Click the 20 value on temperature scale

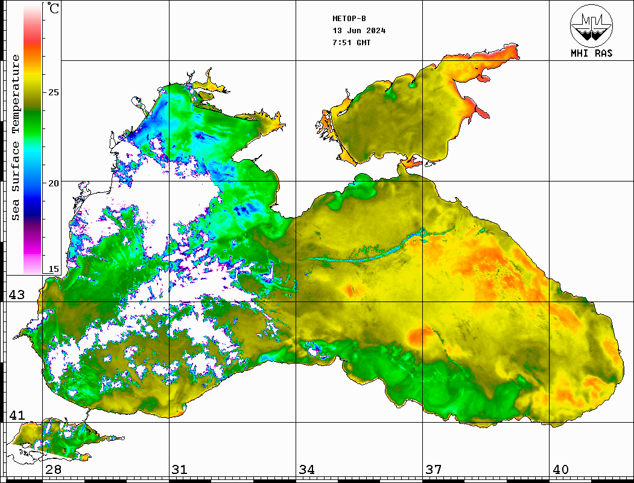[53, 183]
